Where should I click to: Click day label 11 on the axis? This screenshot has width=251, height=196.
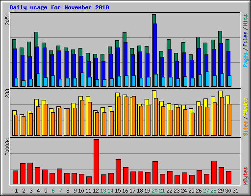(x=88, y=191)
